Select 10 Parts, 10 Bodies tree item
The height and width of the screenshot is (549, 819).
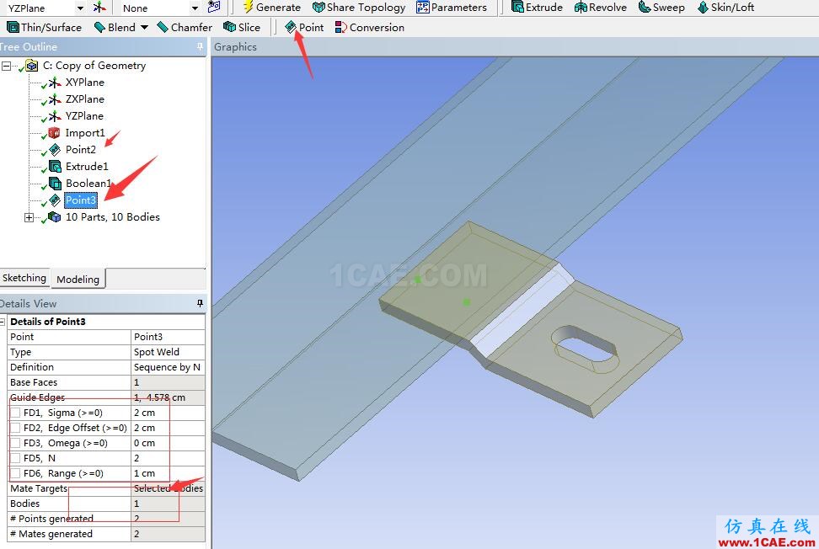coord(112,217)
